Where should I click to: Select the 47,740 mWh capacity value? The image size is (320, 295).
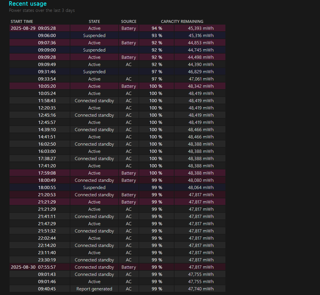click(201, 289)
